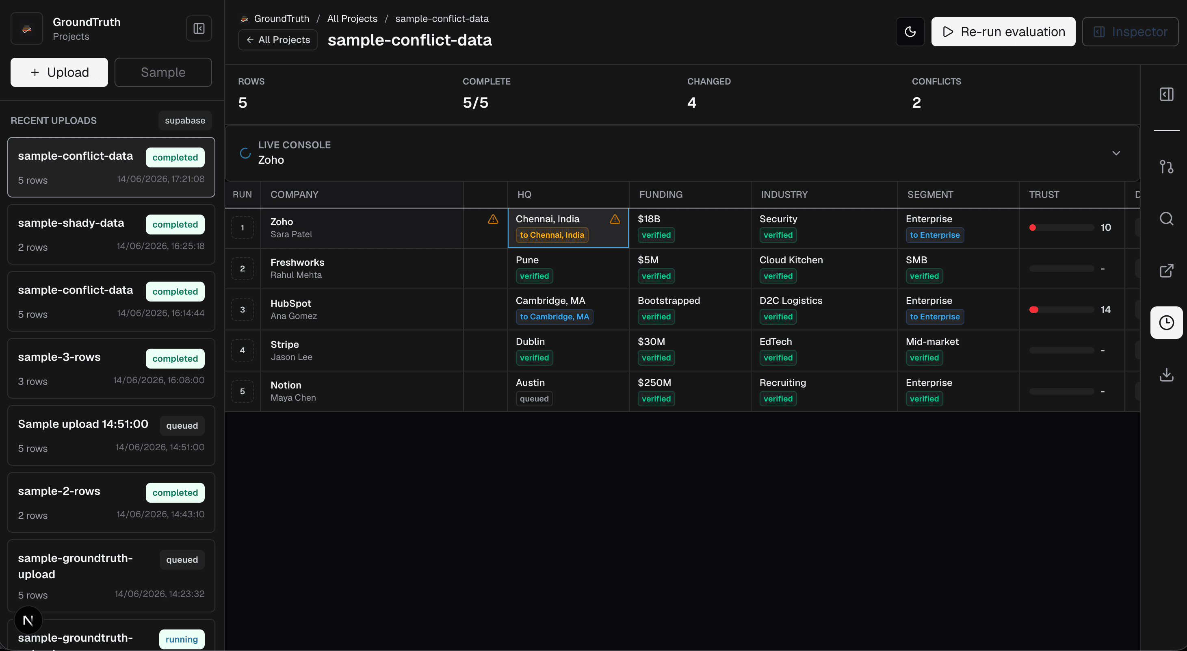
Task: Click HubSpot trust score bar
Action: click(x=1061, y=310)
